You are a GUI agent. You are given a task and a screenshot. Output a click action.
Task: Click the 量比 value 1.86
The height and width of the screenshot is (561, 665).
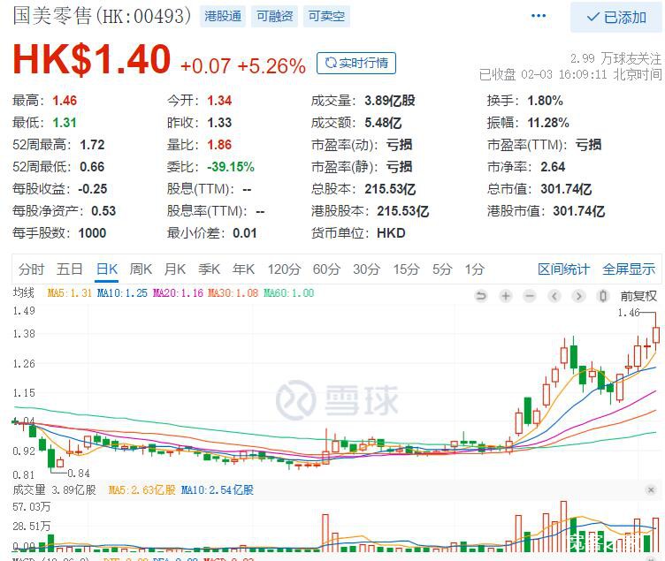219,145
